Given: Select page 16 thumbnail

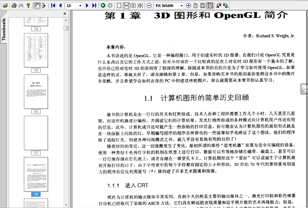Looking at the screenshot, I should click(x=36, y=92).
